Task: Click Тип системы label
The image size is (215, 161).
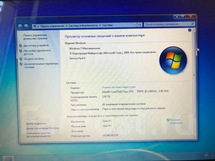Action: click(x=79, y=105)
